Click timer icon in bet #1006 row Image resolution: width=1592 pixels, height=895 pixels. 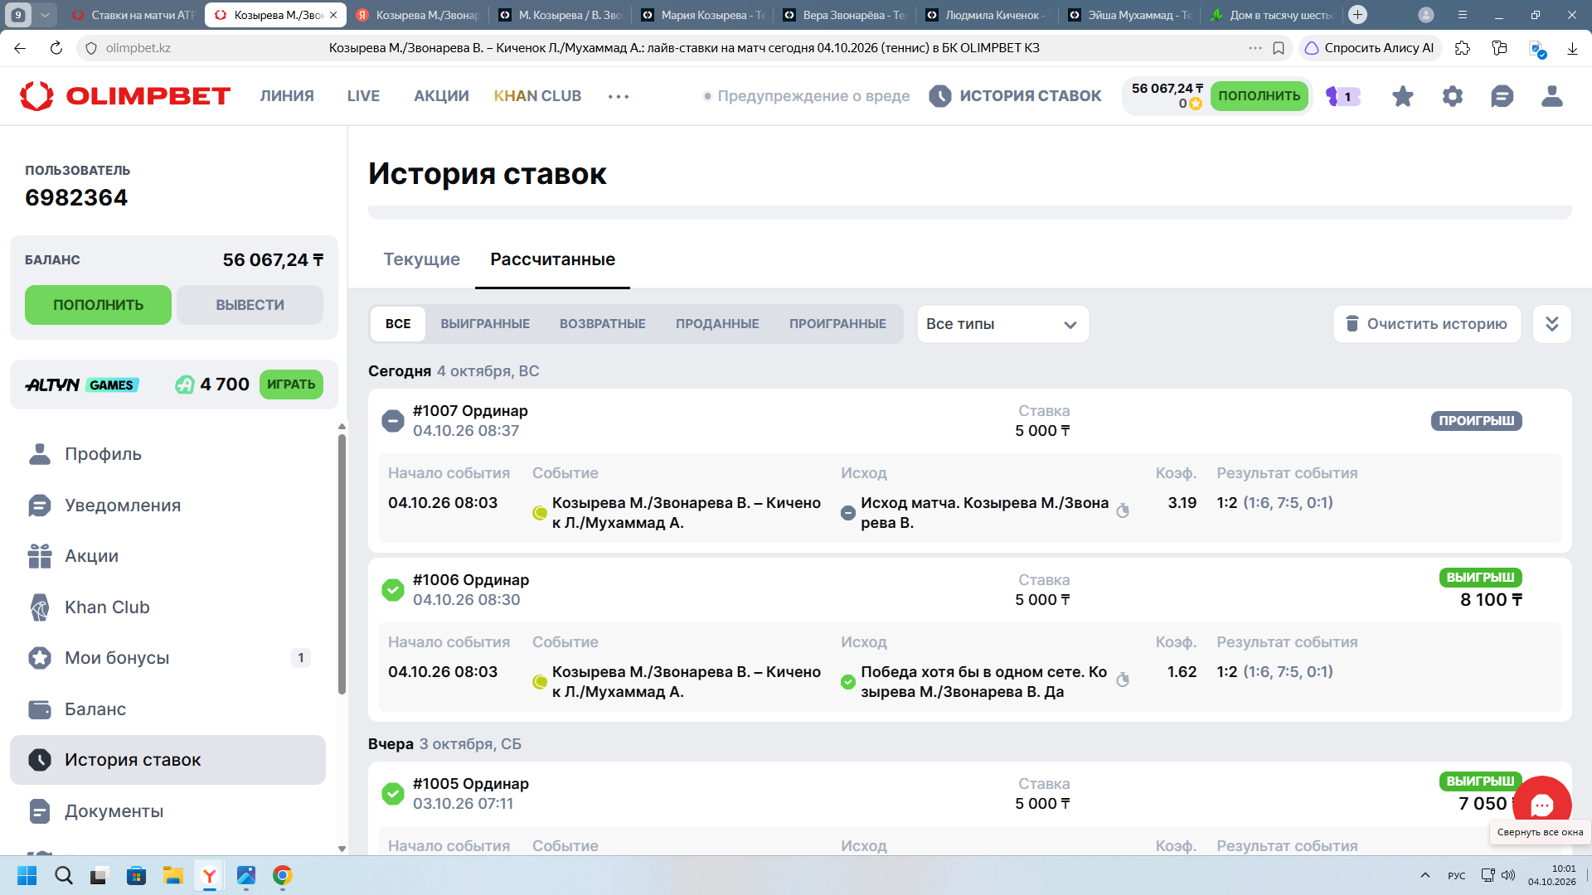(x=1123, y=680)
